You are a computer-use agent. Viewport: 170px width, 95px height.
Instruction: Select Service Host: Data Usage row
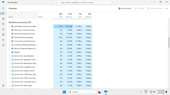click(49, 85)
